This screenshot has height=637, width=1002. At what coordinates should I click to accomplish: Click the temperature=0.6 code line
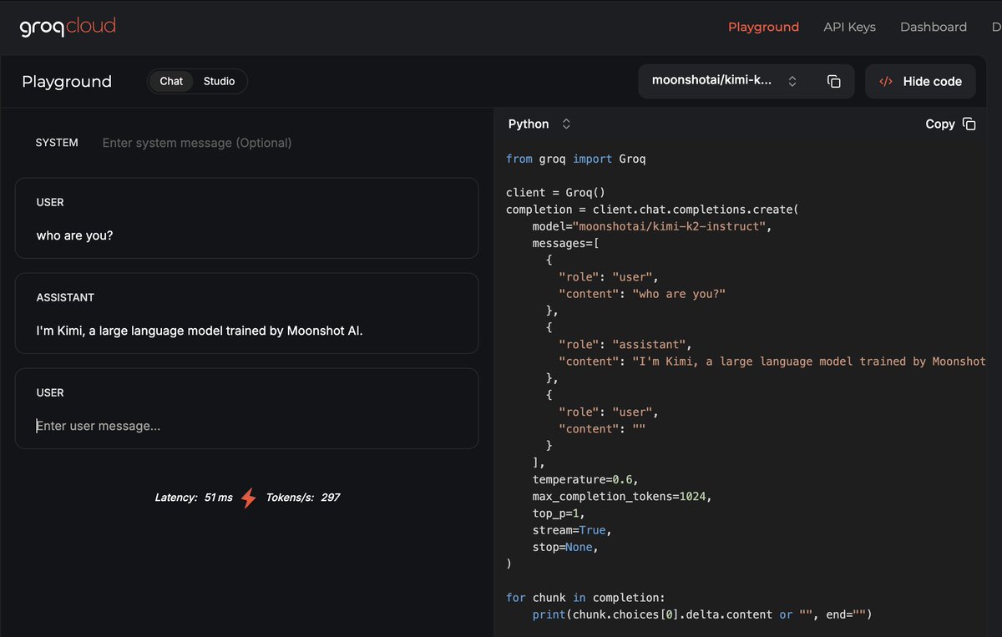coord(584,479)
